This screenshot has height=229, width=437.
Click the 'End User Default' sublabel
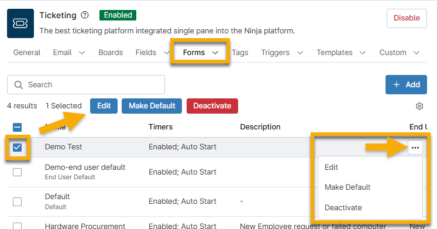[70, 177]
